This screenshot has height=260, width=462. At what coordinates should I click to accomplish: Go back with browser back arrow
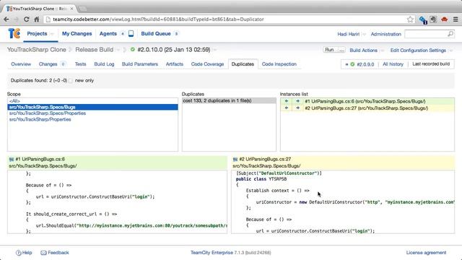6,19
